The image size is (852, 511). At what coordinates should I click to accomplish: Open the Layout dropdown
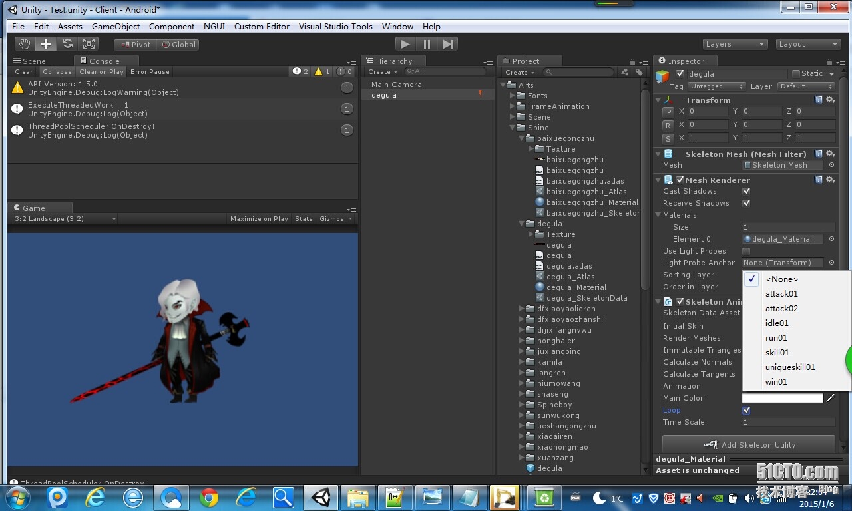809,44
